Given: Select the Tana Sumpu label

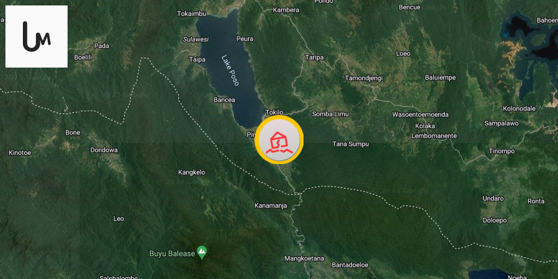Looking at the screenshot, I should click(350, 144).
